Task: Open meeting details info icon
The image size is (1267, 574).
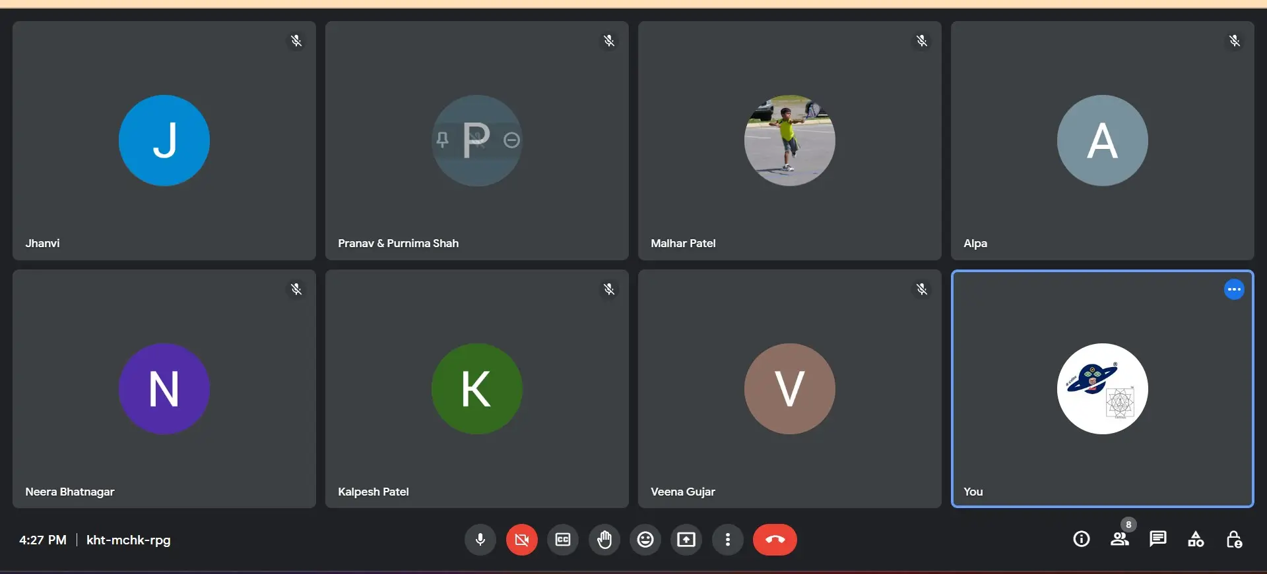Action: [x=1082, y=539]
